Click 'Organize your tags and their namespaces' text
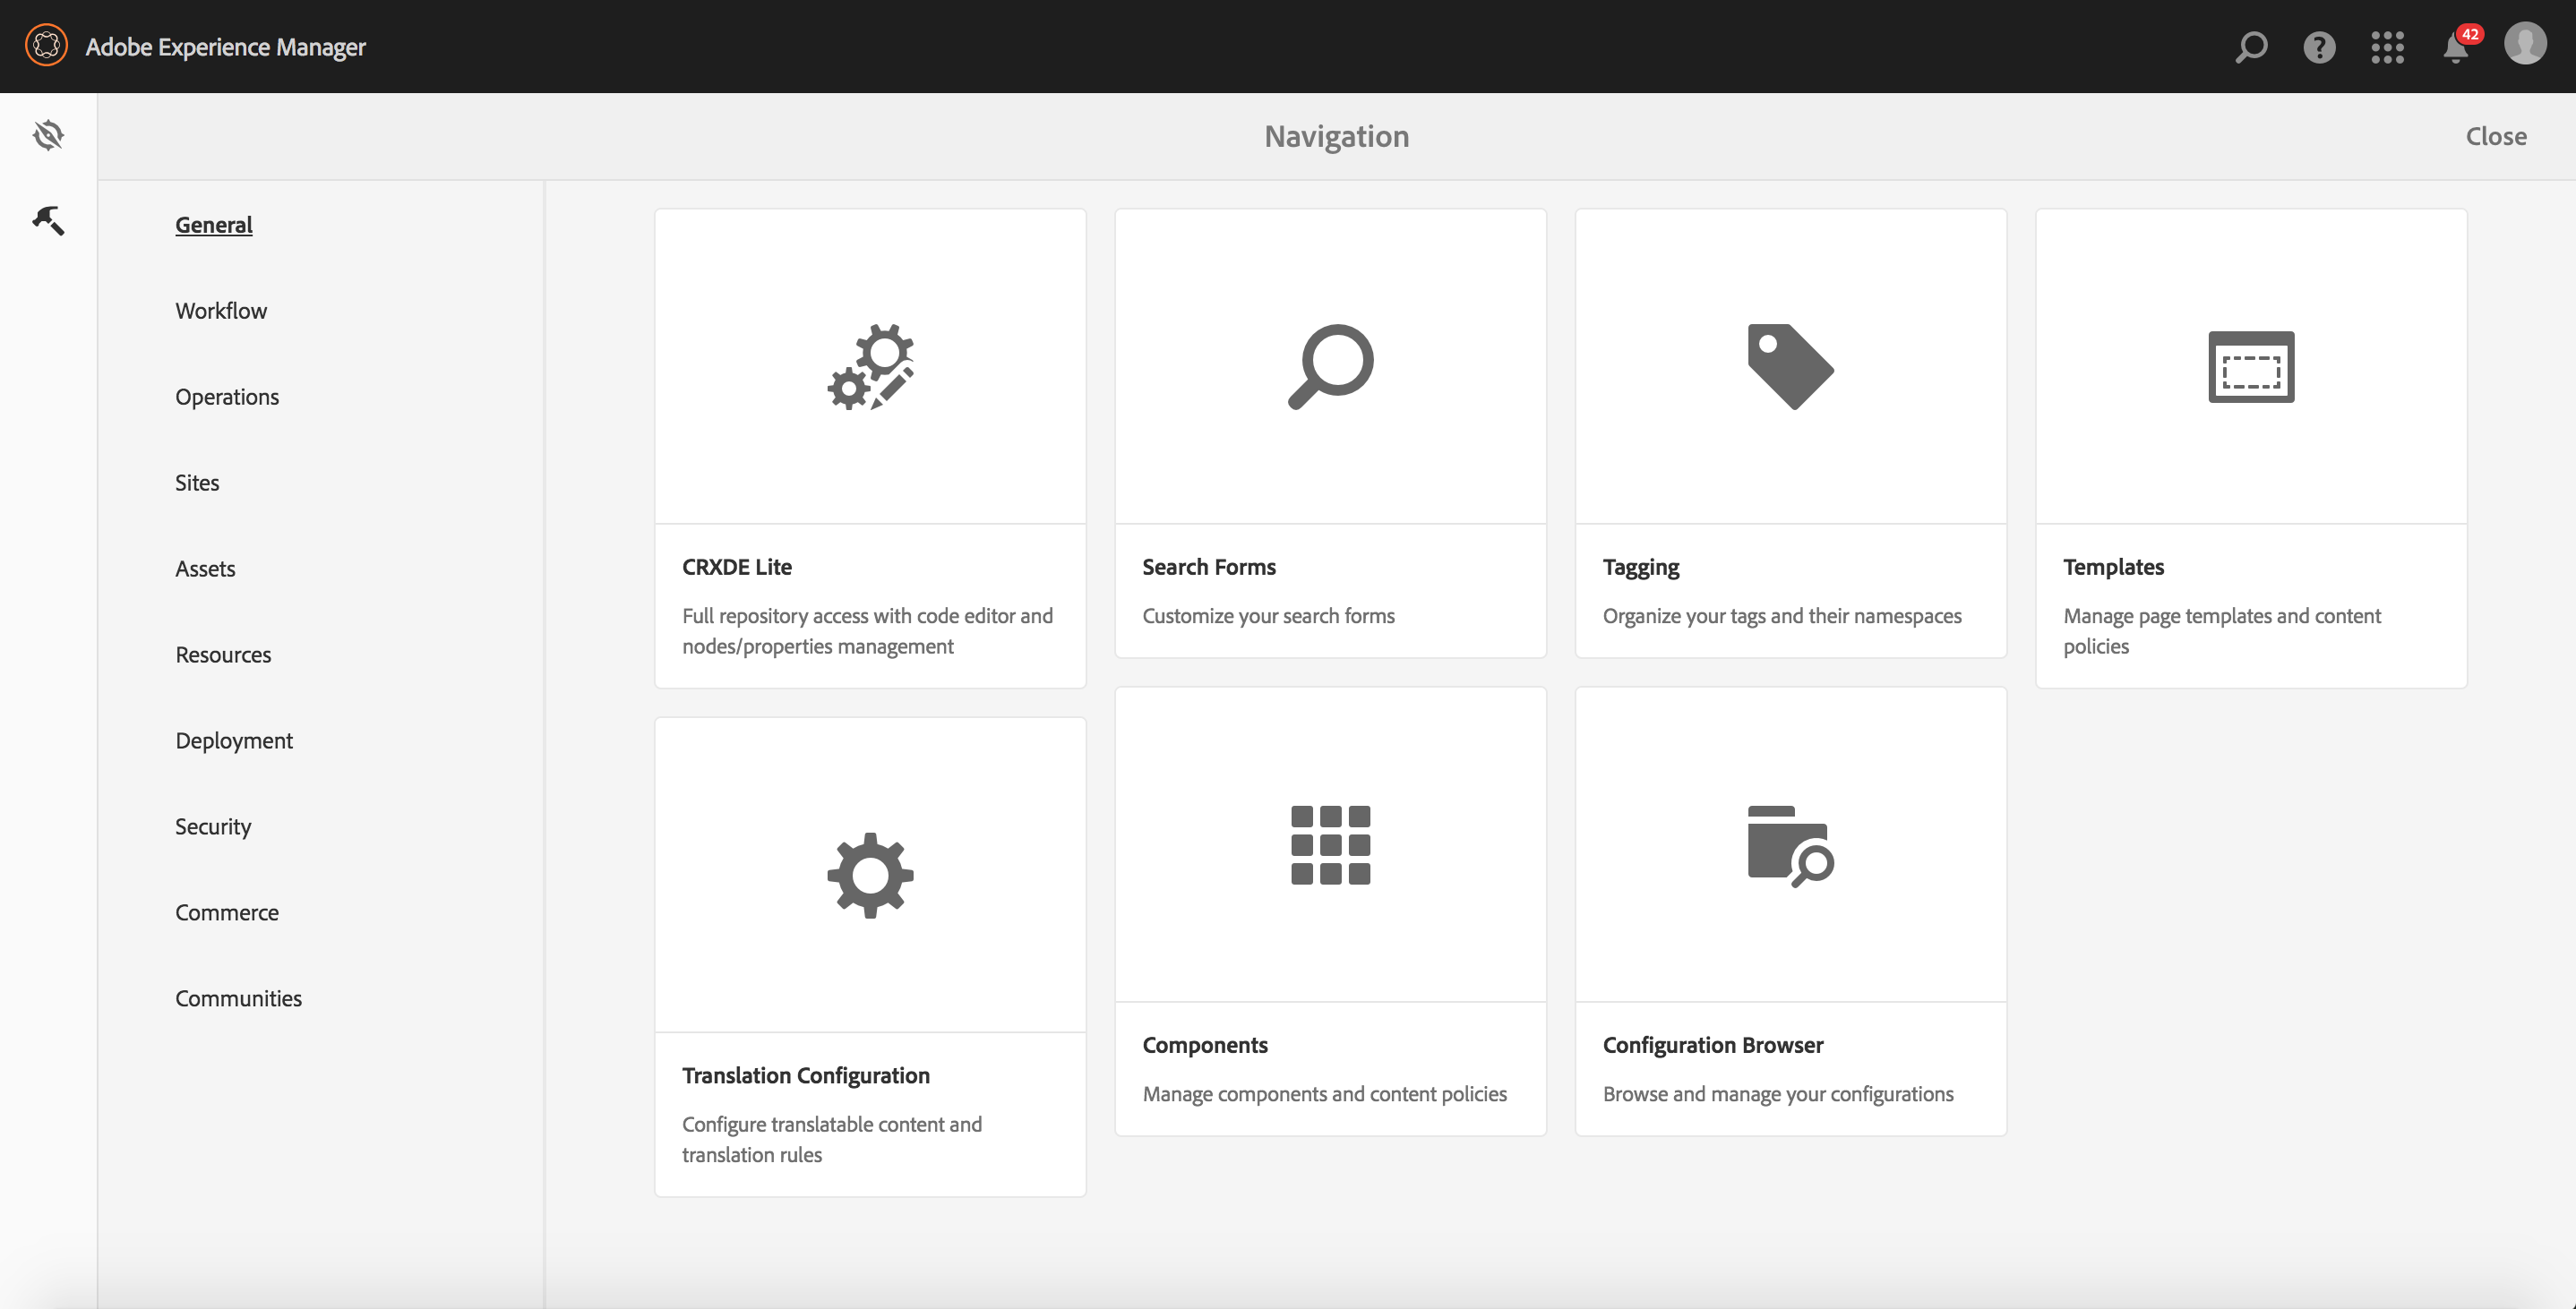The image size is (2576, 1309). (1782, 616)
